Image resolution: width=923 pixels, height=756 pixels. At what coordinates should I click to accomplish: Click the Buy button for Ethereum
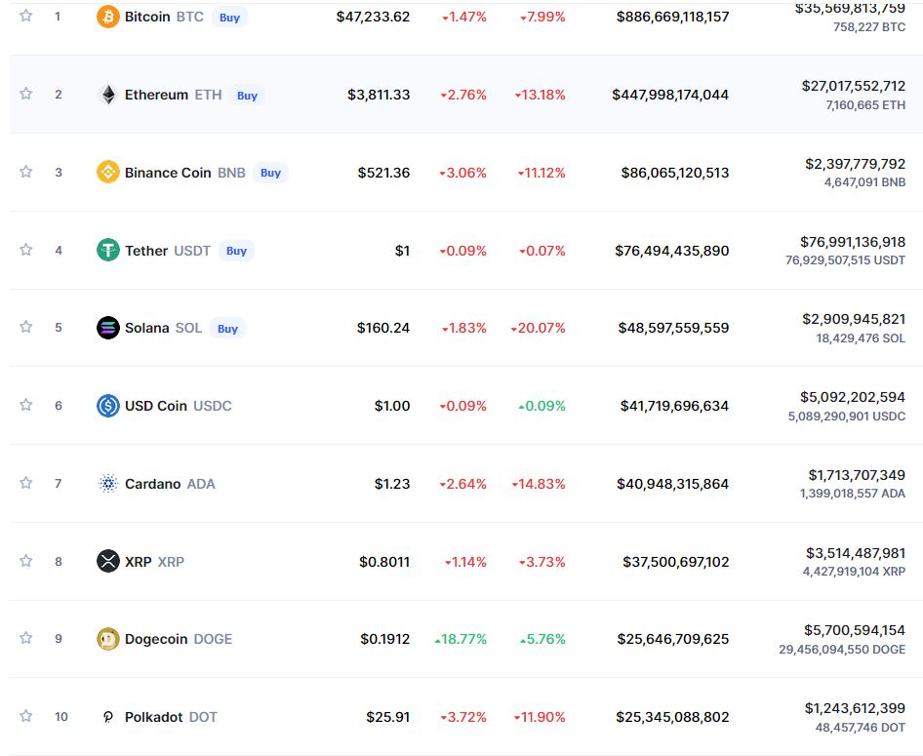pos(247,95)
